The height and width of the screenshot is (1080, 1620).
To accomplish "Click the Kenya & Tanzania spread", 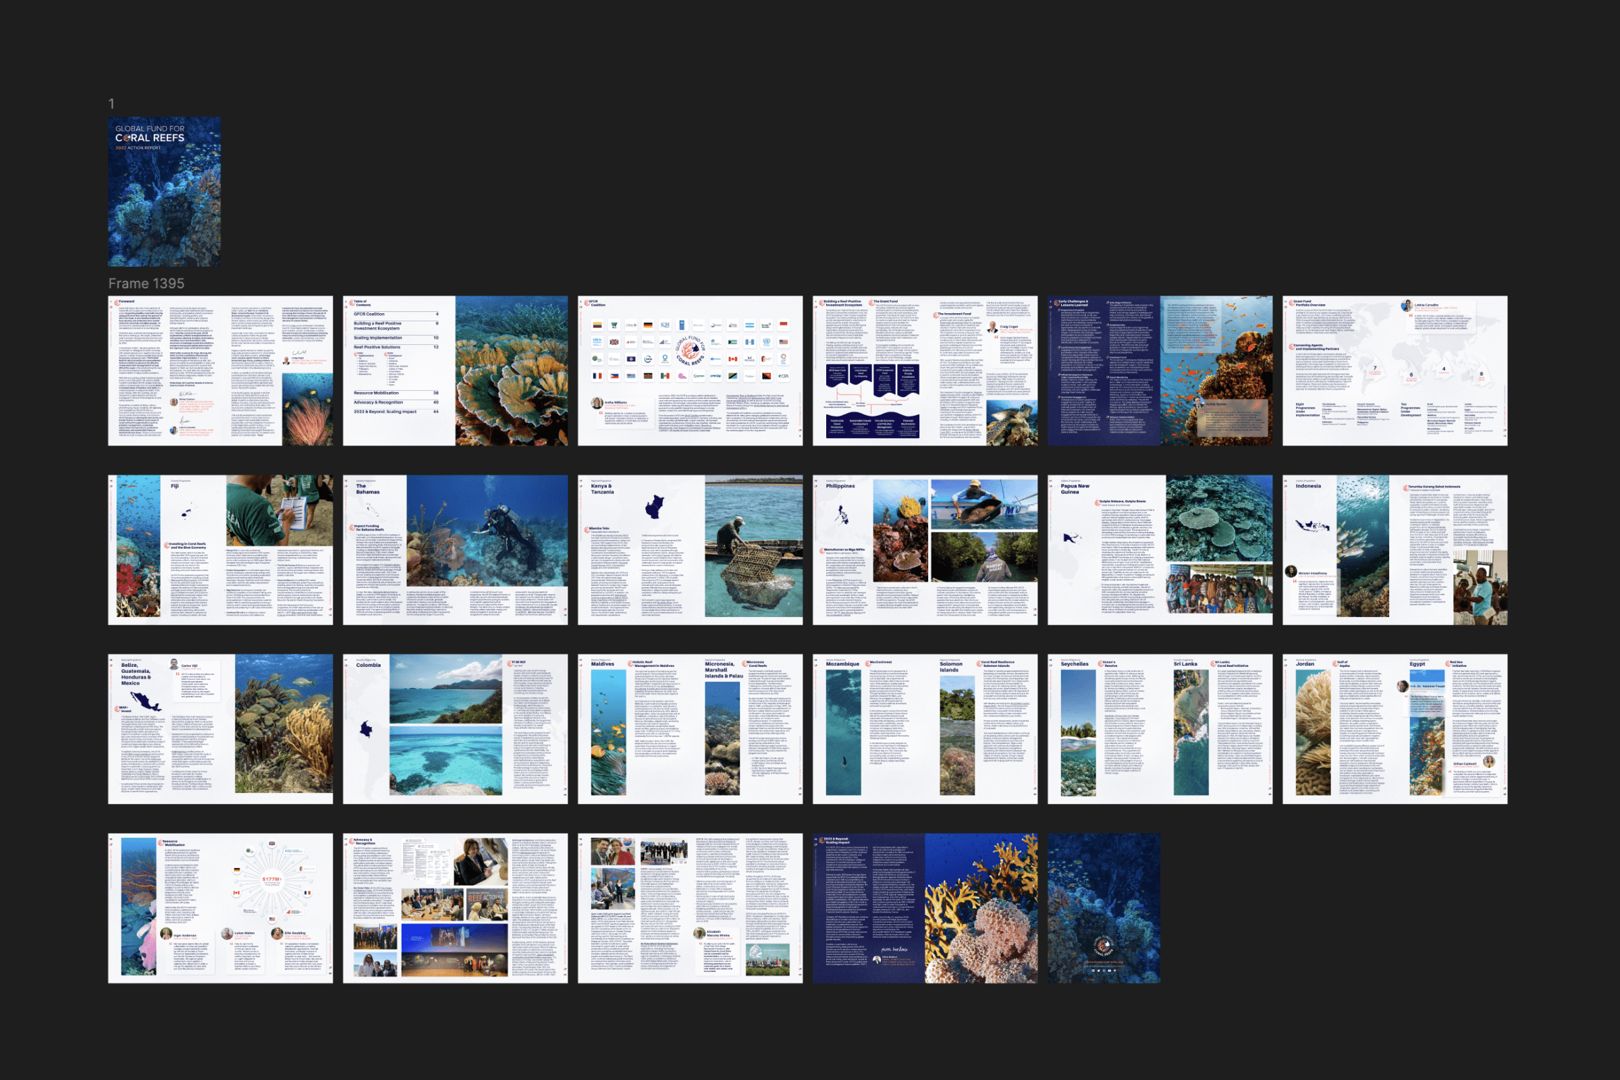I will coord(690,549).
